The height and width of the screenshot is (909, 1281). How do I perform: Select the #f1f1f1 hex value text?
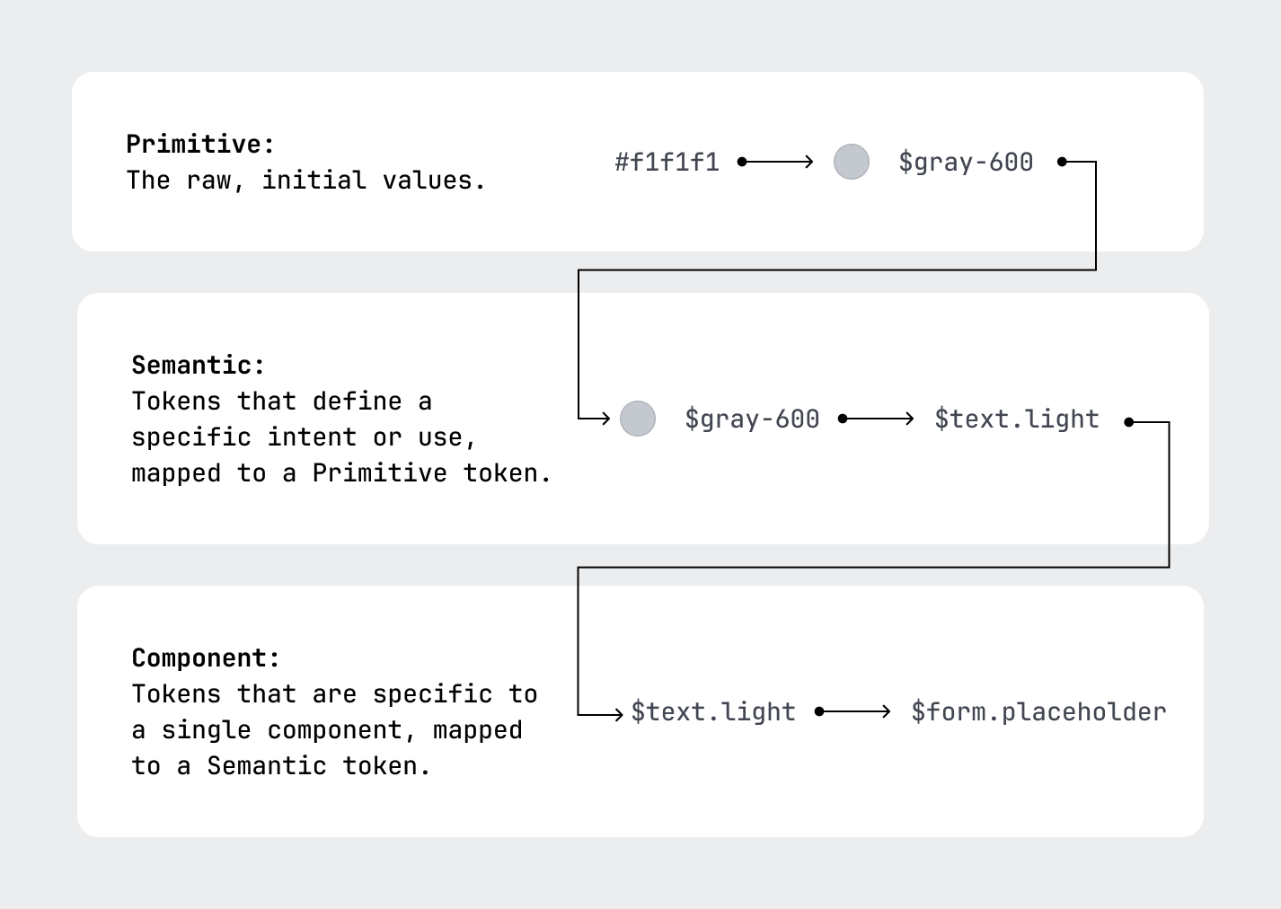[667, 162]
